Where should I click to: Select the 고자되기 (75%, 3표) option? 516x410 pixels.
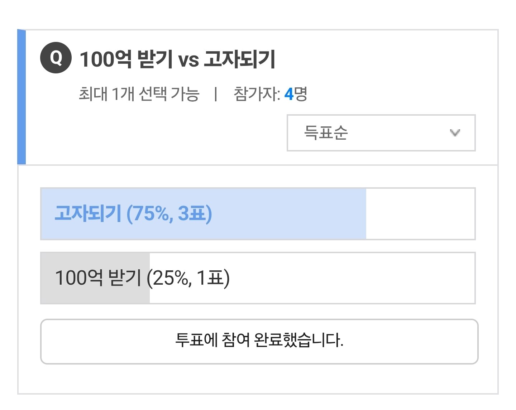click(133, 214)
